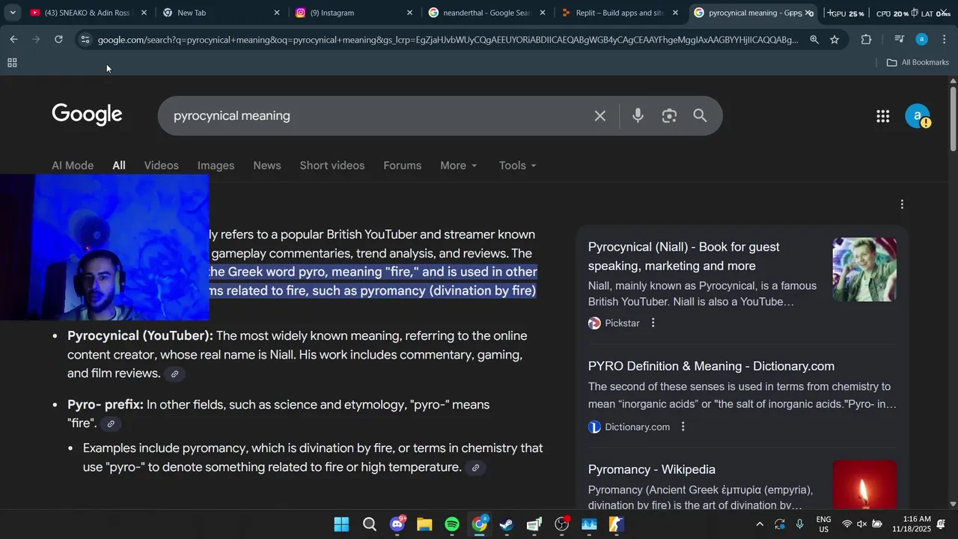The width and height of the screenshot is (958, 539).
Task: Close the New Tab browser tab
Action: click(x=277, y=13)
